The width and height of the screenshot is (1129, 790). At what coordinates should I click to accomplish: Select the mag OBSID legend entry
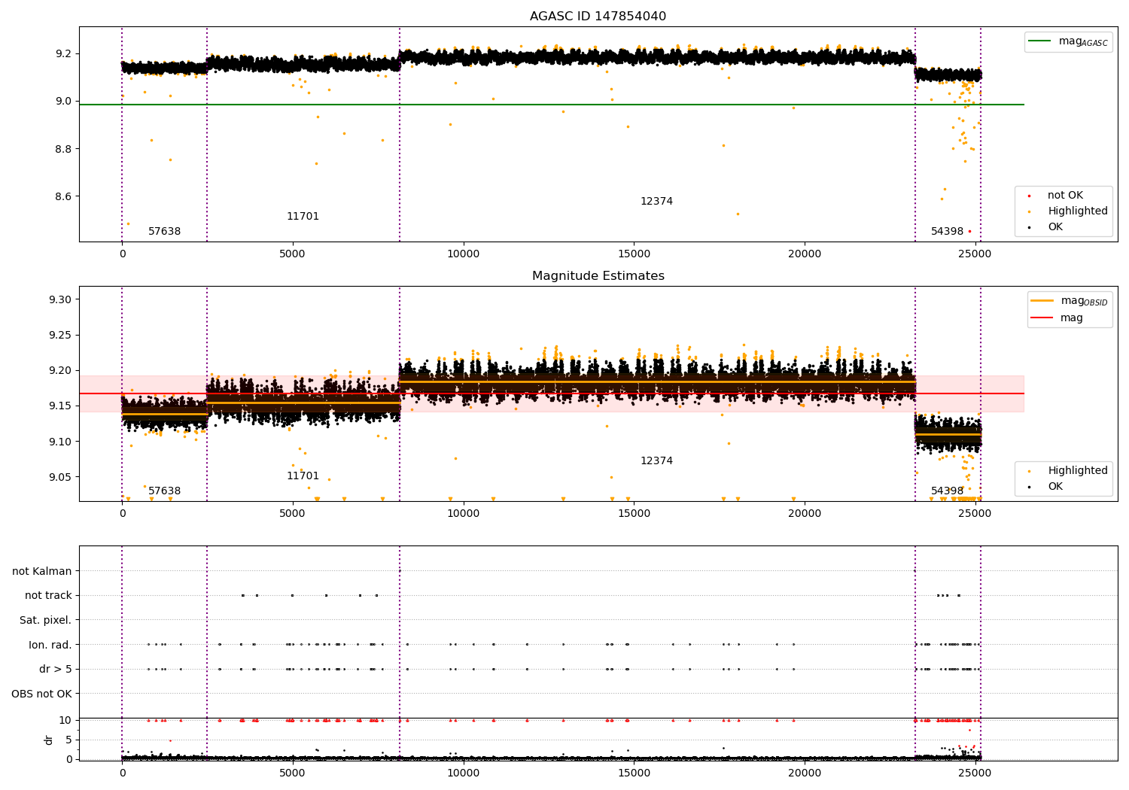coord(1069,301)
